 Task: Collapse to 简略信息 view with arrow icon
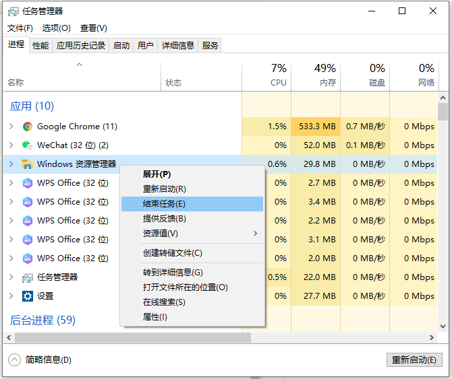point(16,359)
